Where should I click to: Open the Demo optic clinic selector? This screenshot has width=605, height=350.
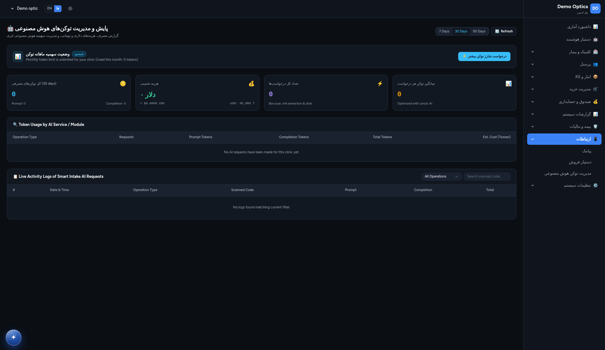click(x=24, y=8)
